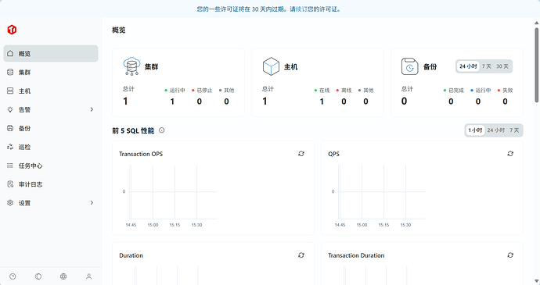
Task: Refresh the QPS chart
Action: tap(510, 154)
